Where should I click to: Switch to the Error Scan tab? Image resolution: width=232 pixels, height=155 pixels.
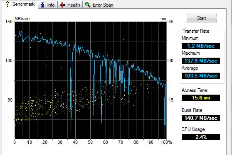point(99,5)
